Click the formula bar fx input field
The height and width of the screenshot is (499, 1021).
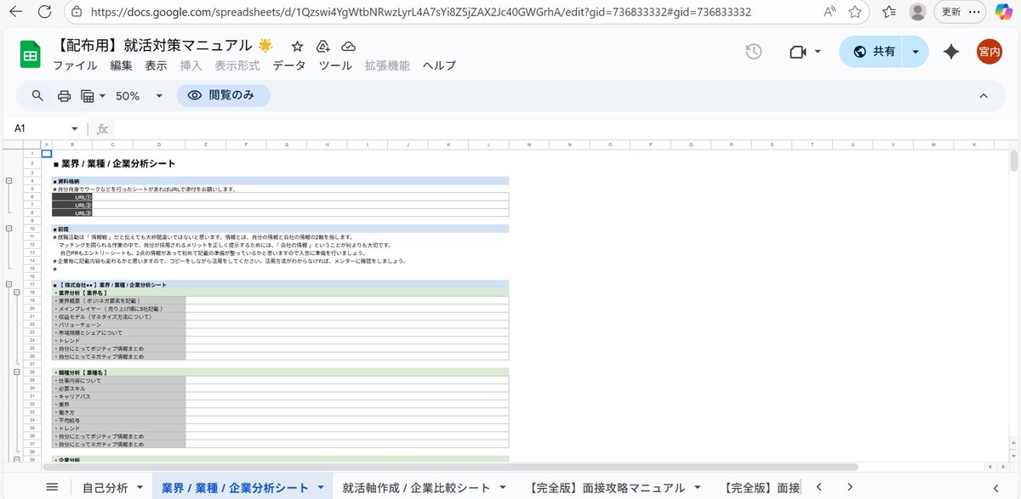[x=170, y=128]
